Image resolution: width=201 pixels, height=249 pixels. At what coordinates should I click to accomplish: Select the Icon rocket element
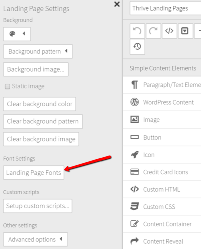162,155
